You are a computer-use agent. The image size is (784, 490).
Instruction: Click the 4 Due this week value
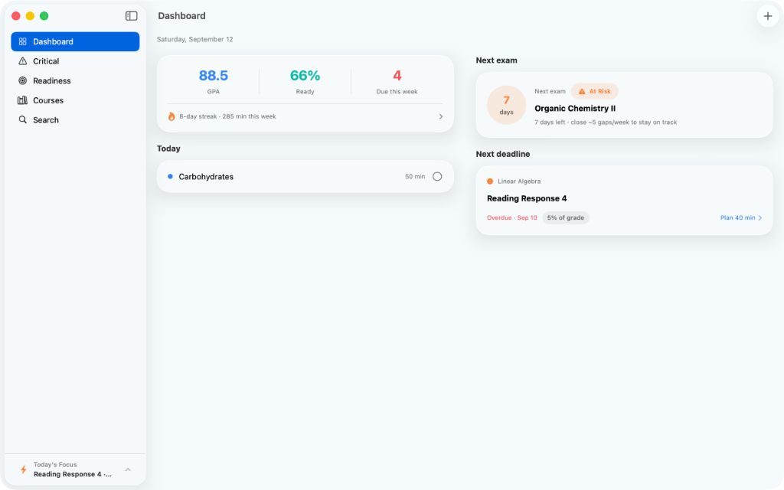tap(397, 76)
